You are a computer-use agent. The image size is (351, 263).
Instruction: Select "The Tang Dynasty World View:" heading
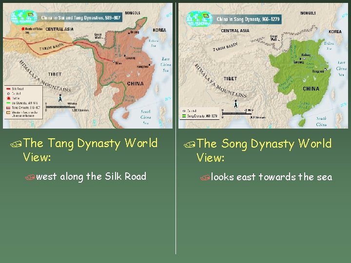pyautogui.click(x=90, y=150)
